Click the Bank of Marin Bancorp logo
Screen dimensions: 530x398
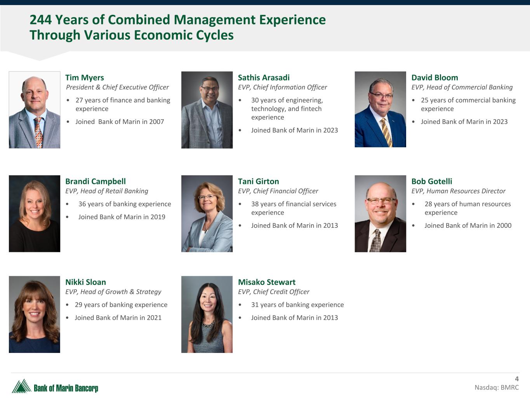(x=55, y=387)
